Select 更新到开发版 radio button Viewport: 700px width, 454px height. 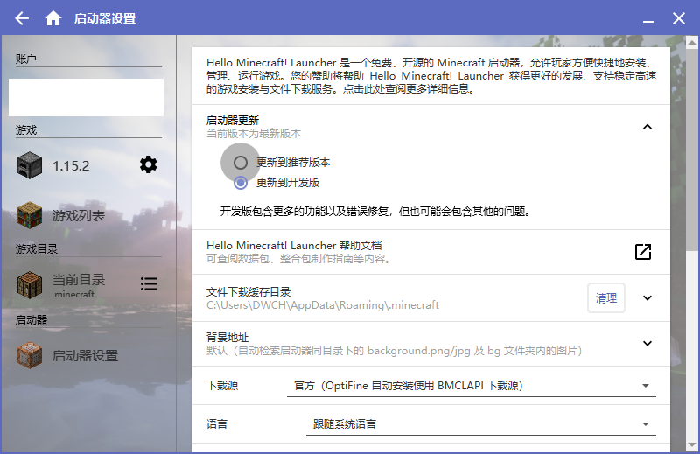coord(240,183)
